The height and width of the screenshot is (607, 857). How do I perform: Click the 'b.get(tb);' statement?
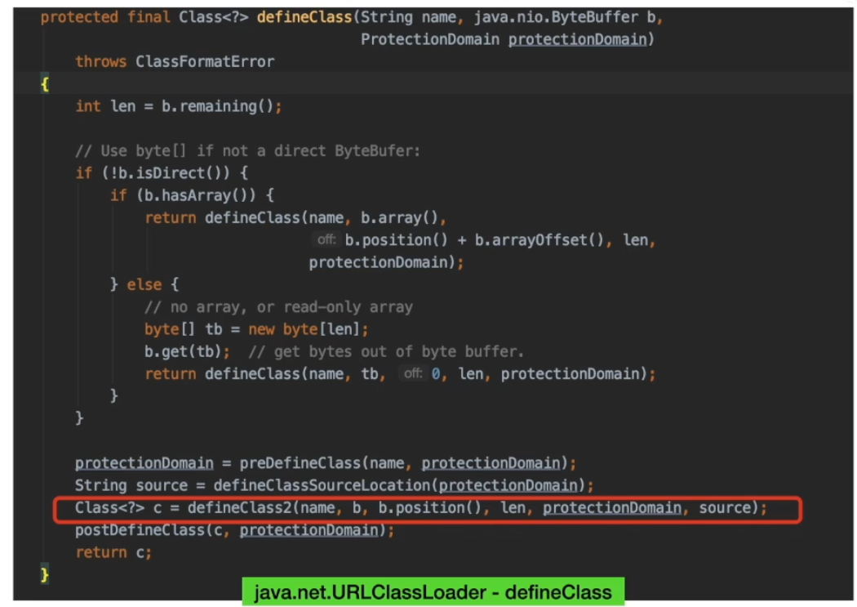tap(188, 351)
